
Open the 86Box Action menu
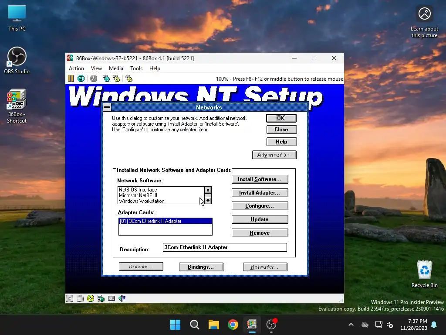tap(76, 68)
